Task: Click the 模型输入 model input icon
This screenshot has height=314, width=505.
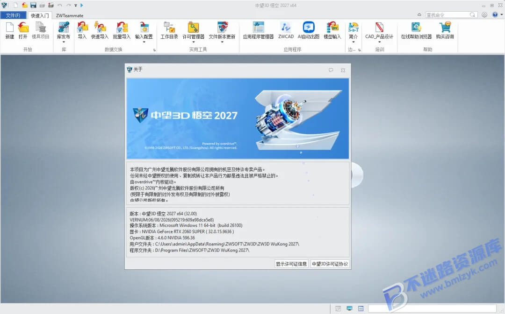Action: click(332, 28)
